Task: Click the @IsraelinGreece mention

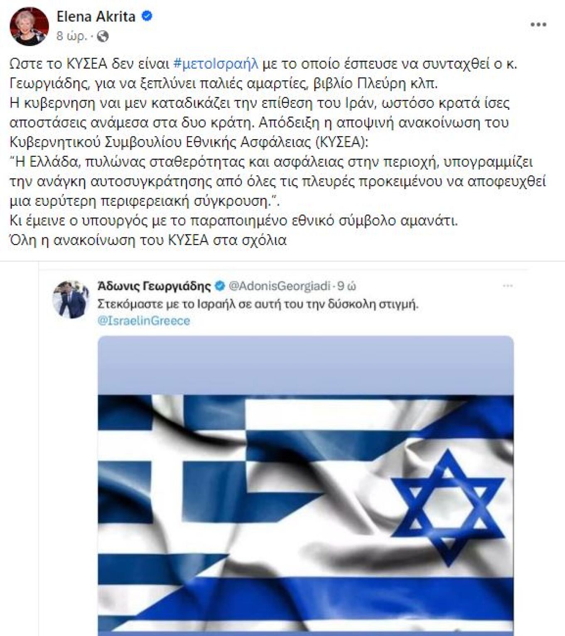Action: (x=144, y=321)
